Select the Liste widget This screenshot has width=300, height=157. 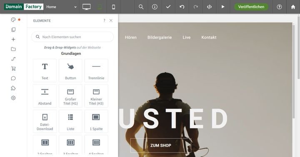tap(70, 121)
